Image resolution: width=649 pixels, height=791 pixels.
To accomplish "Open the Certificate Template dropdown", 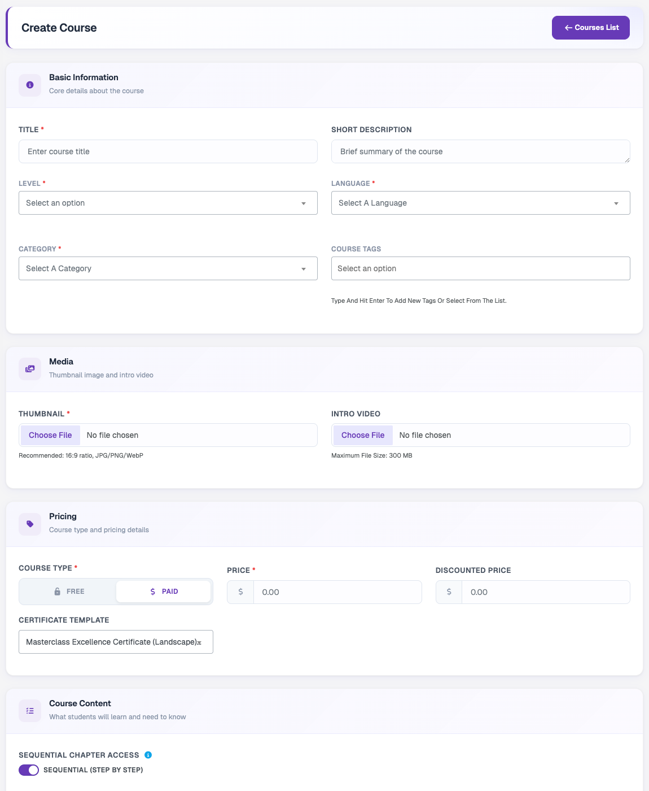I will click(116, 642).
